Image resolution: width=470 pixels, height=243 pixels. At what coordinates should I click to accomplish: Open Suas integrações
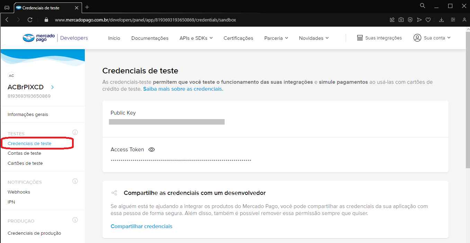(x=379, y=38)
